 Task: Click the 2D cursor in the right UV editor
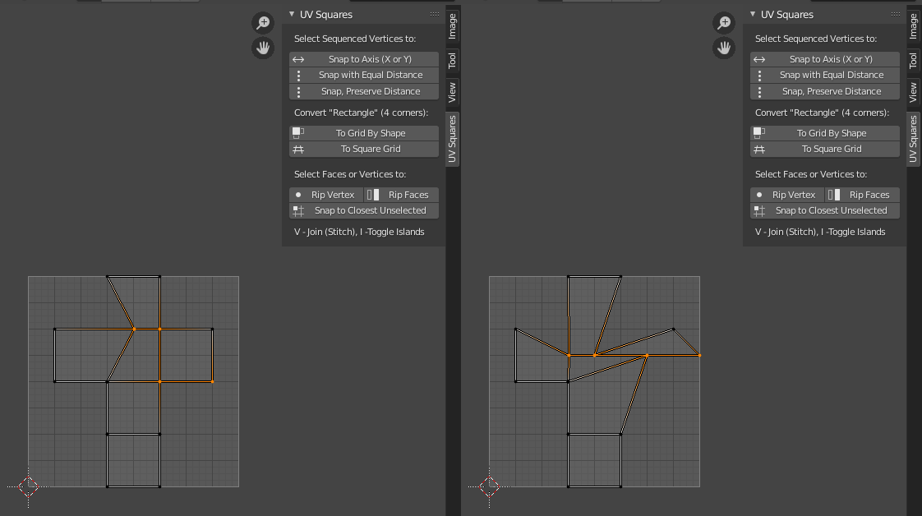click(489, 486)
